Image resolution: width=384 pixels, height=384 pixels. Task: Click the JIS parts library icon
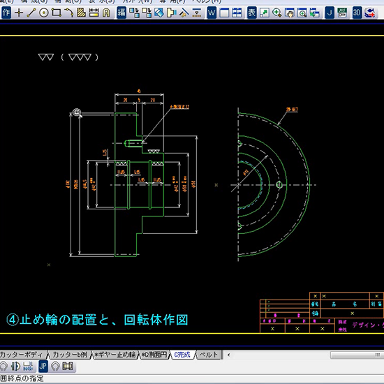coord(342,13)
